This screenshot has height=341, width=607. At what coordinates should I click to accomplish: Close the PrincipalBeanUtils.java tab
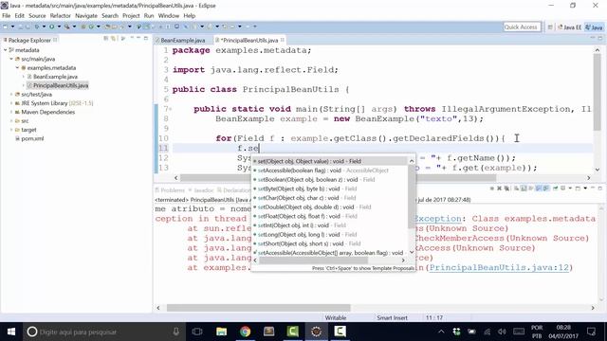[283, 40]
